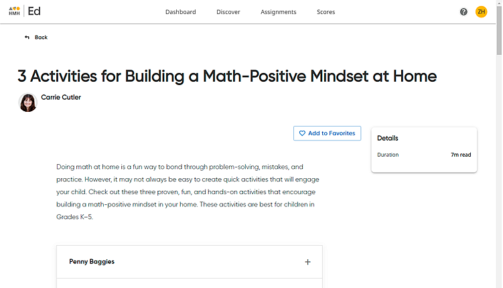
Task: Click the 7m read duration value
Action: point(461,155)
